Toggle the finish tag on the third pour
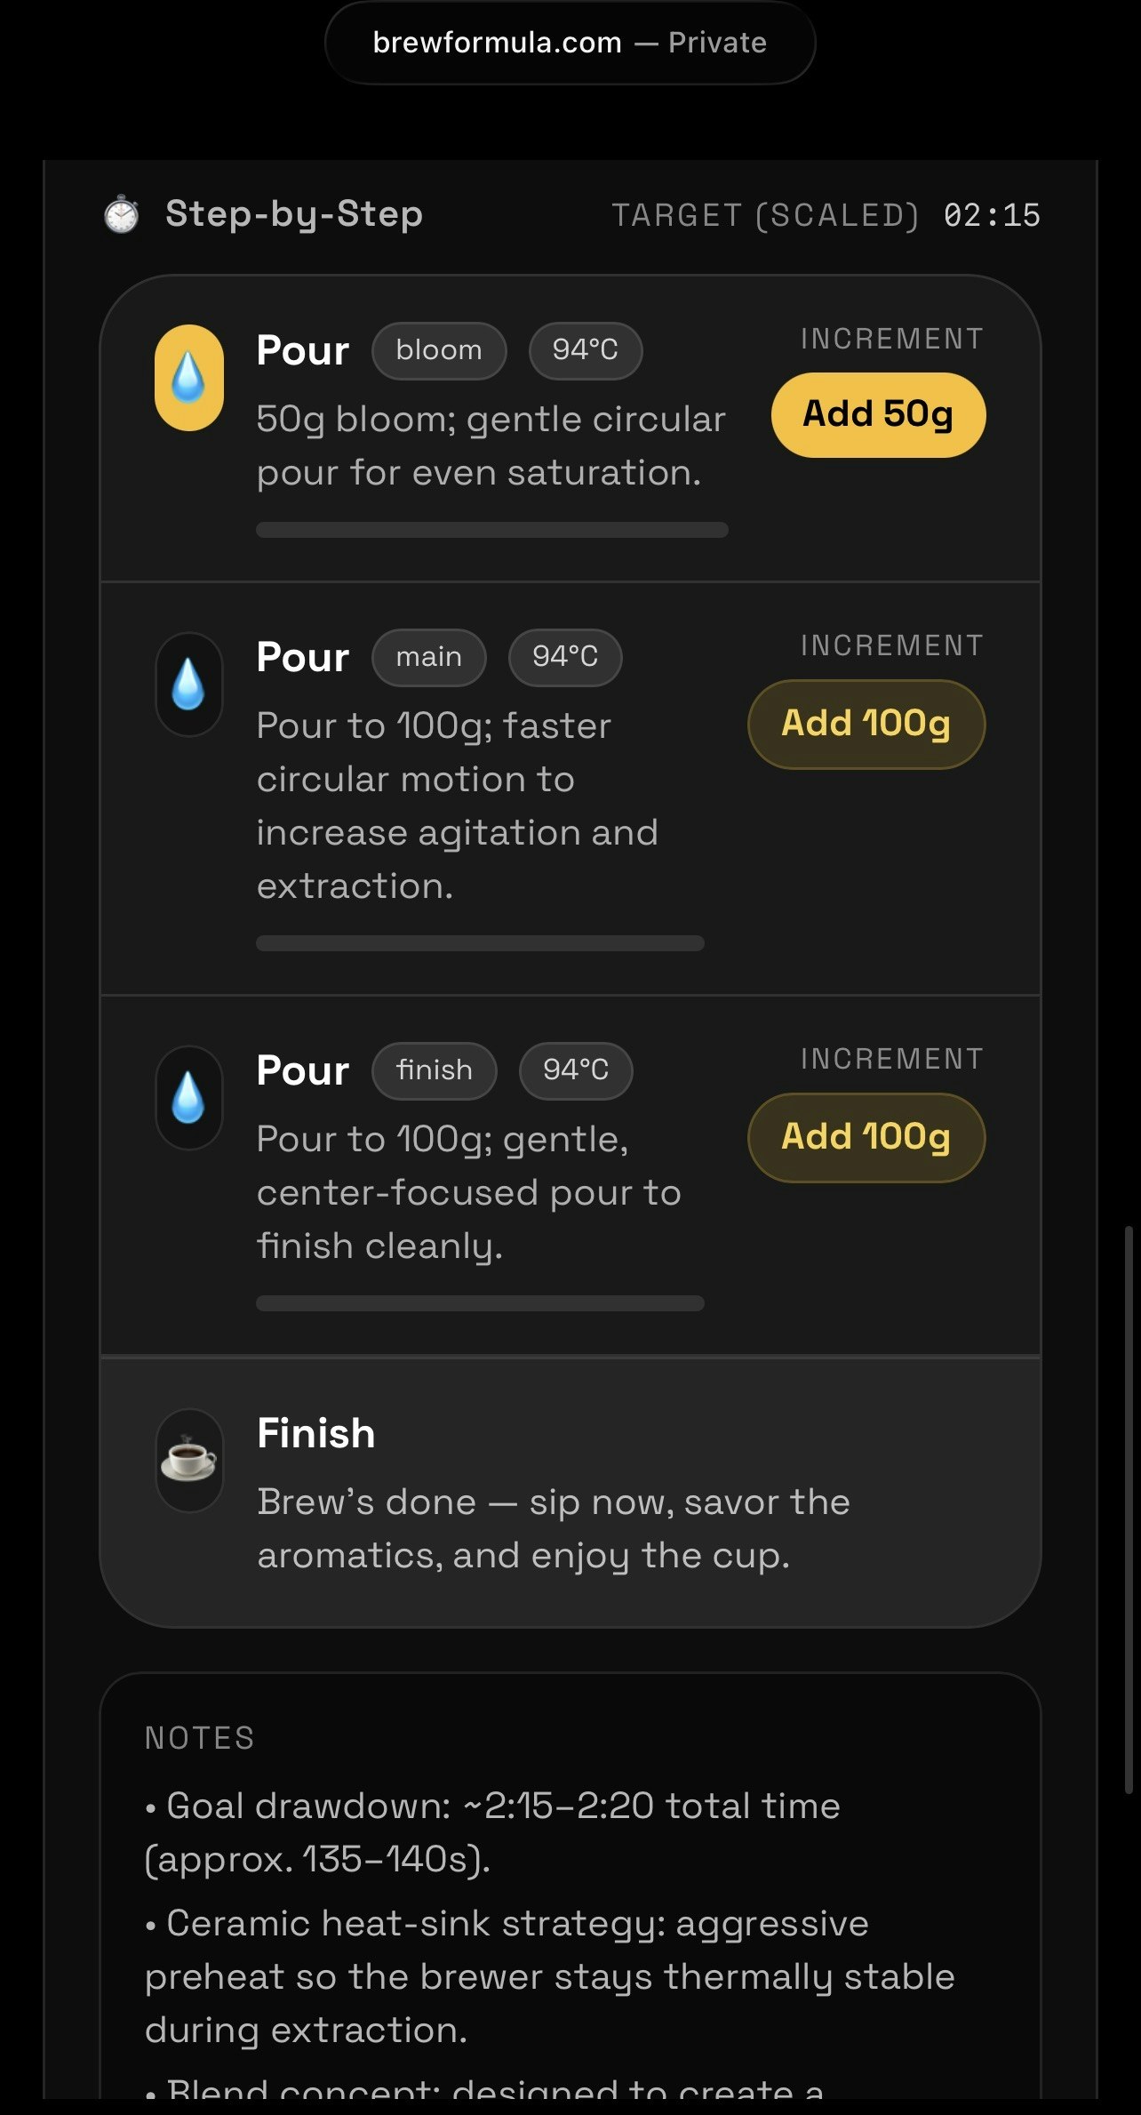Image resolution: width=1141 pixels, height=2115 pixels. point(434,1070)
